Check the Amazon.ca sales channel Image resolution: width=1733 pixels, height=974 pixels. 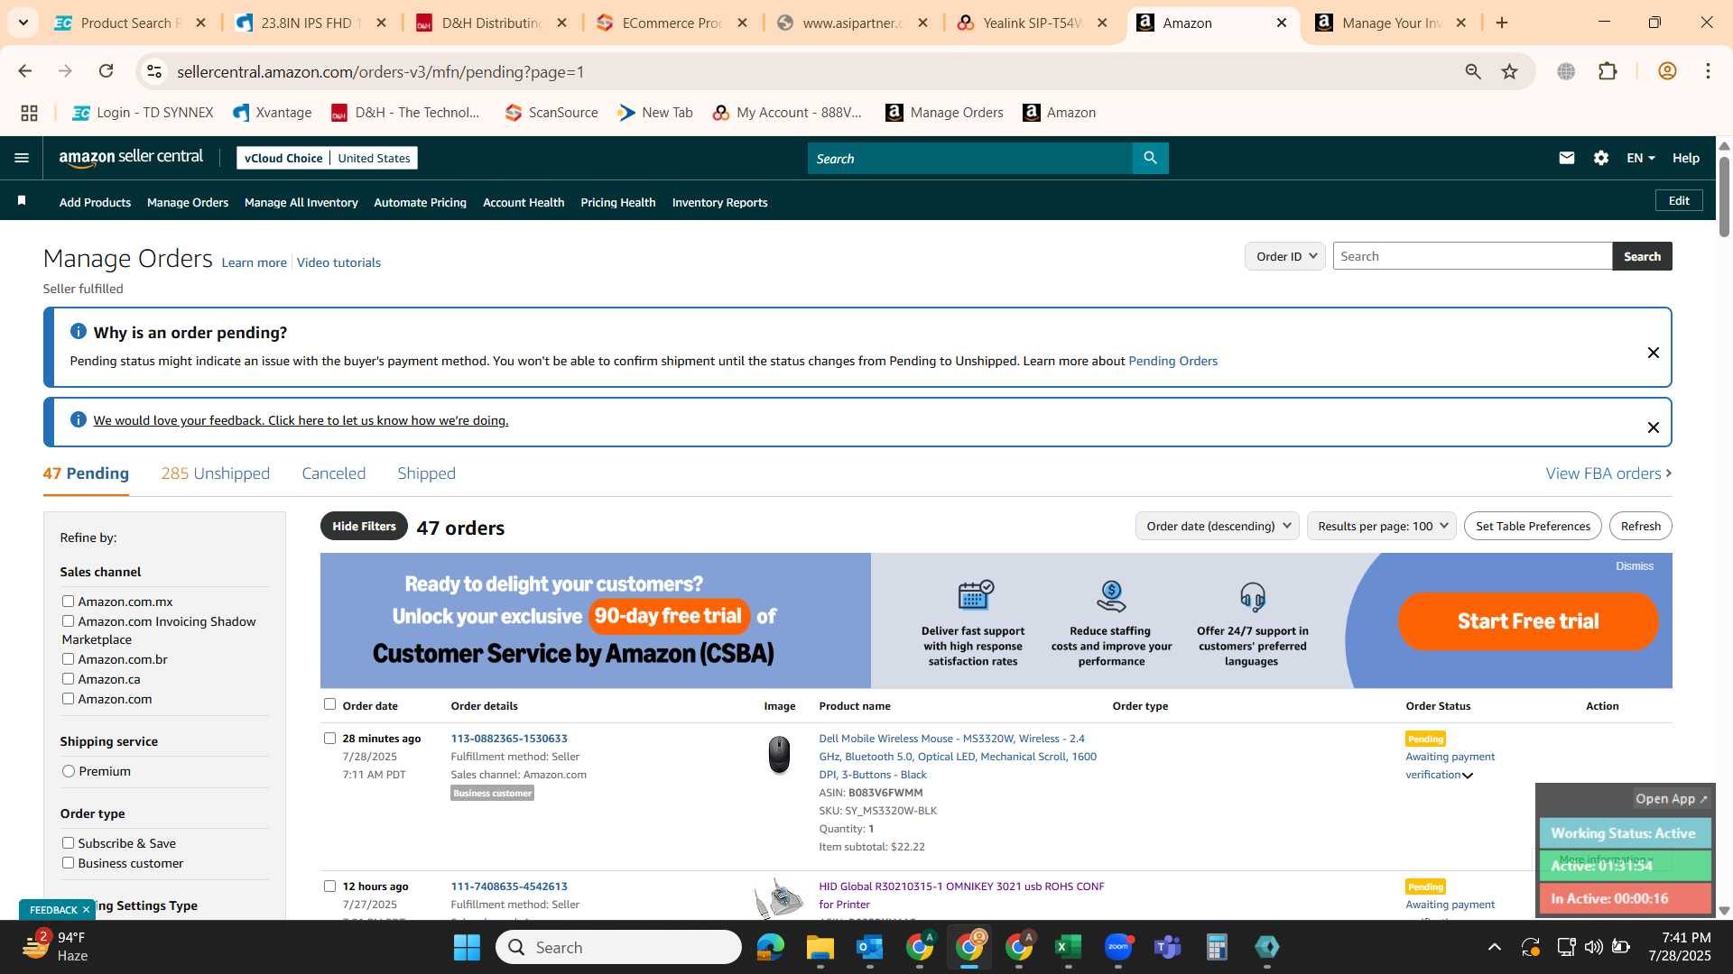tap(68, 678)
